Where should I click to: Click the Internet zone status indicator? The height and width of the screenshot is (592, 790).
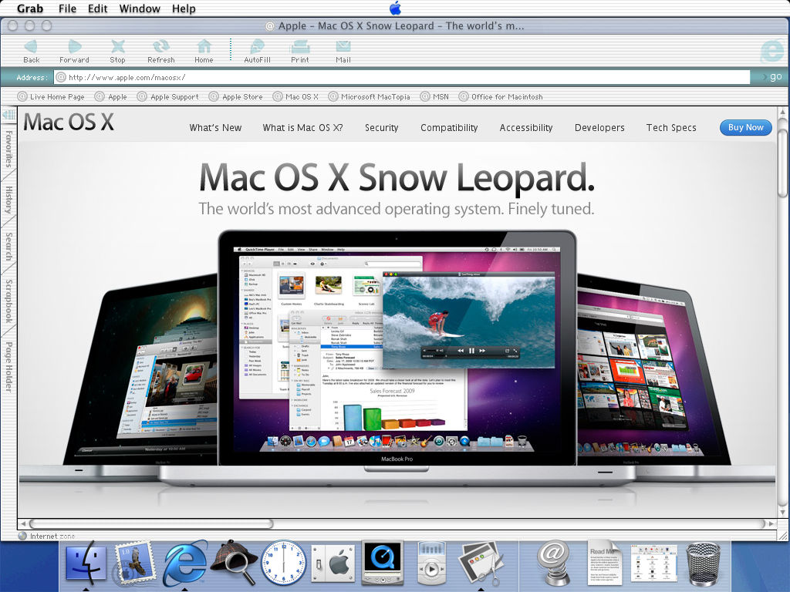pyautogui.click(x=46, y=536)
